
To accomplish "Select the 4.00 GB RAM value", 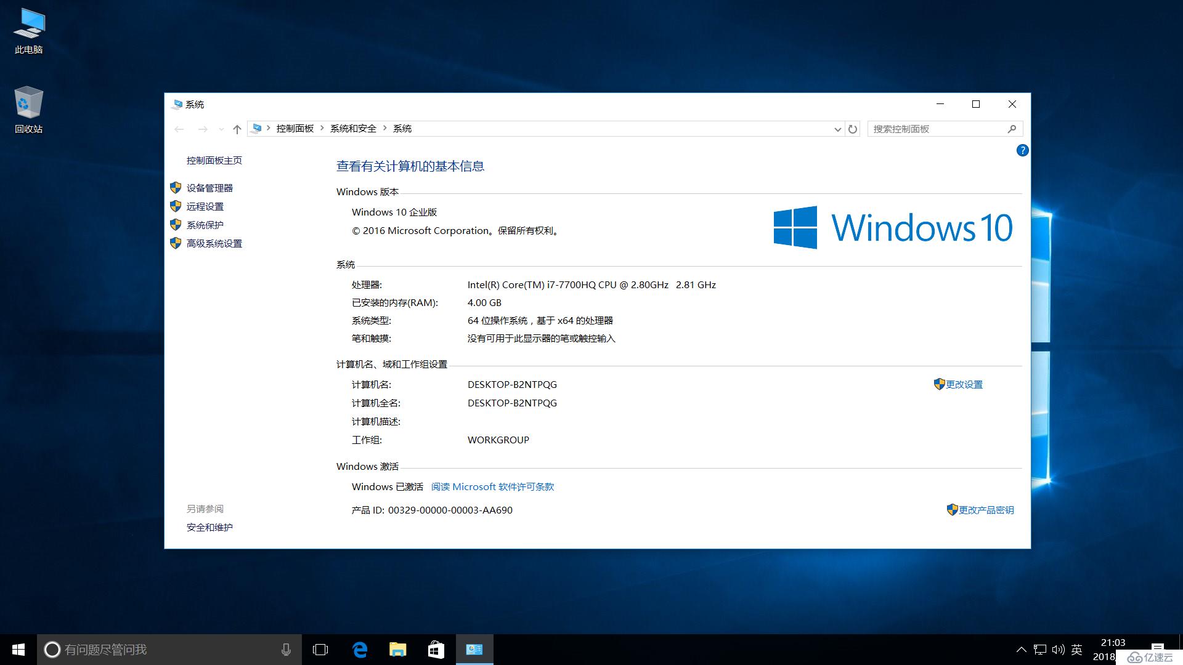I will click(484, 302).
